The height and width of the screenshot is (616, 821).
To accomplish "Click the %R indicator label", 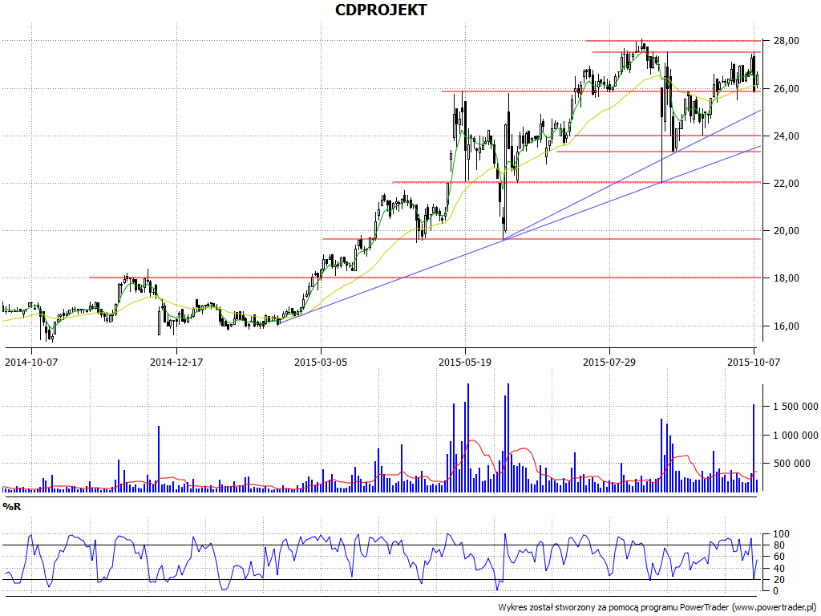I will (x=12, y=507).
